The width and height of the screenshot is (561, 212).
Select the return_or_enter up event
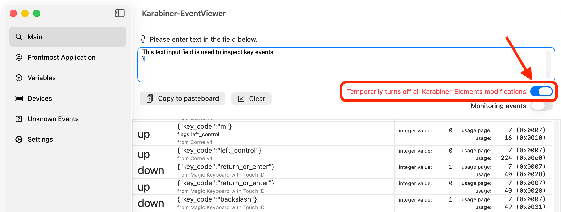(x=342, y=187)
